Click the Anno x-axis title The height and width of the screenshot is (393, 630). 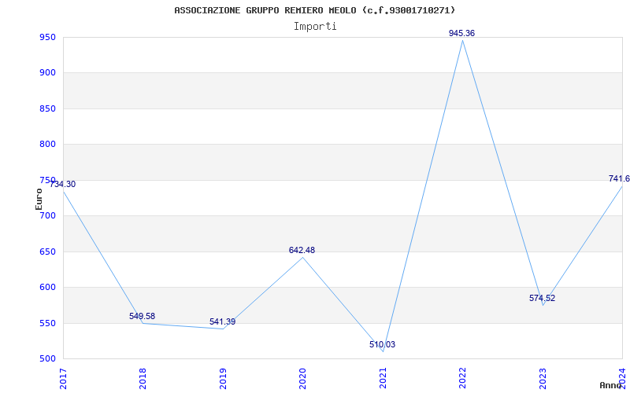pos(611,385)
